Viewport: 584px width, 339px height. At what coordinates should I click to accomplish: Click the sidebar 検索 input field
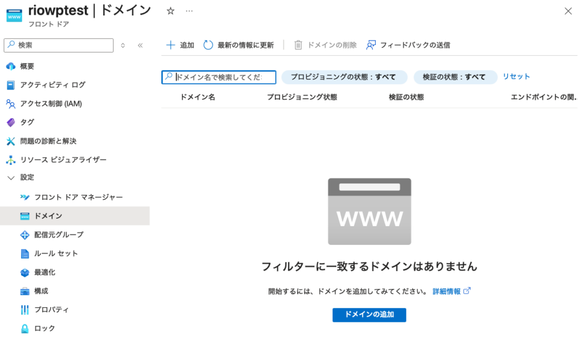click(59, 45)
